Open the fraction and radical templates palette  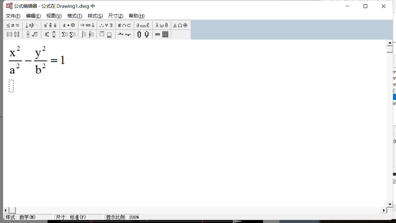click(x=32, y=34)
